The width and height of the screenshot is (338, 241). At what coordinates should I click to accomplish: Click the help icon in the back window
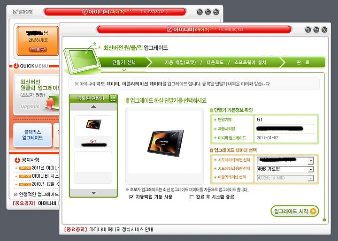200,12
